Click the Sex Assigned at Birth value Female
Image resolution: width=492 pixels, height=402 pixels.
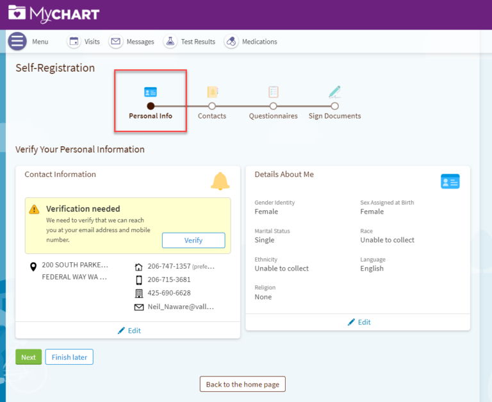click(372, 212)
